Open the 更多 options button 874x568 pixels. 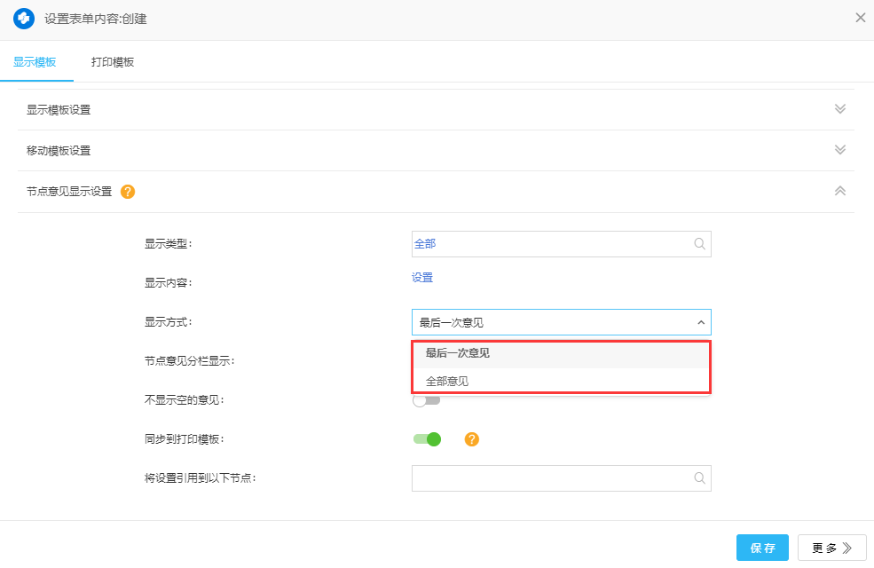point(831,548)
